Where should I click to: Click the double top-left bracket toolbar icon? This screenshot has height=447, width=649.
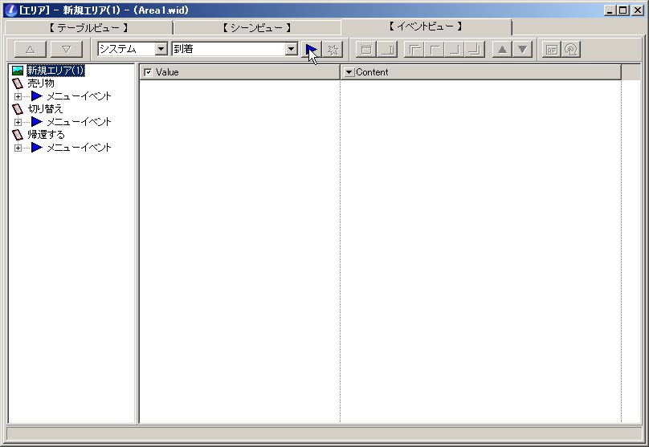coord(414,50)
